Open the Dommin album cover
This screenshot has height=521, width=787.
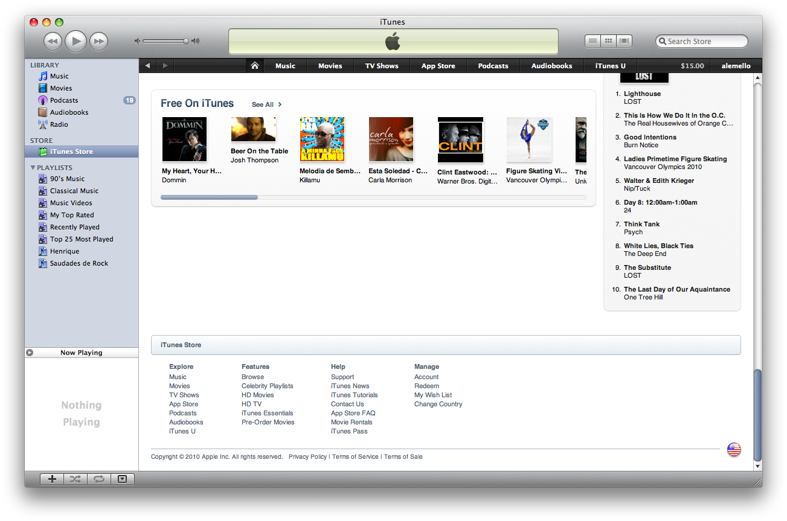(184, 139)
